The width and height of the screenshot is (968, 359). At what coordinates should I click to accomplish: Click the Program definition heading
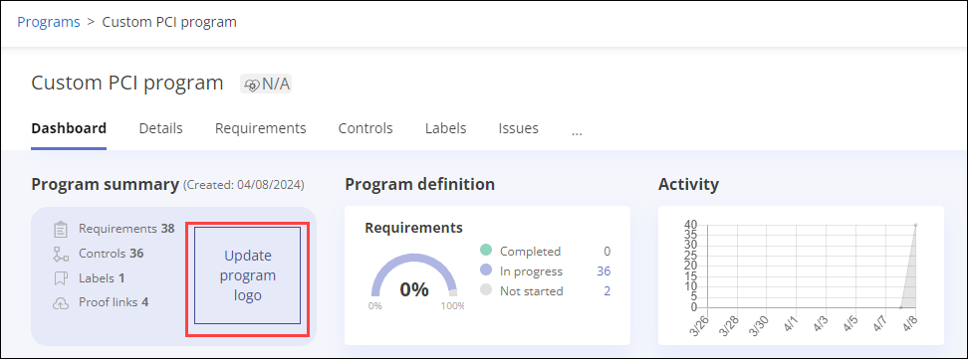420,184
